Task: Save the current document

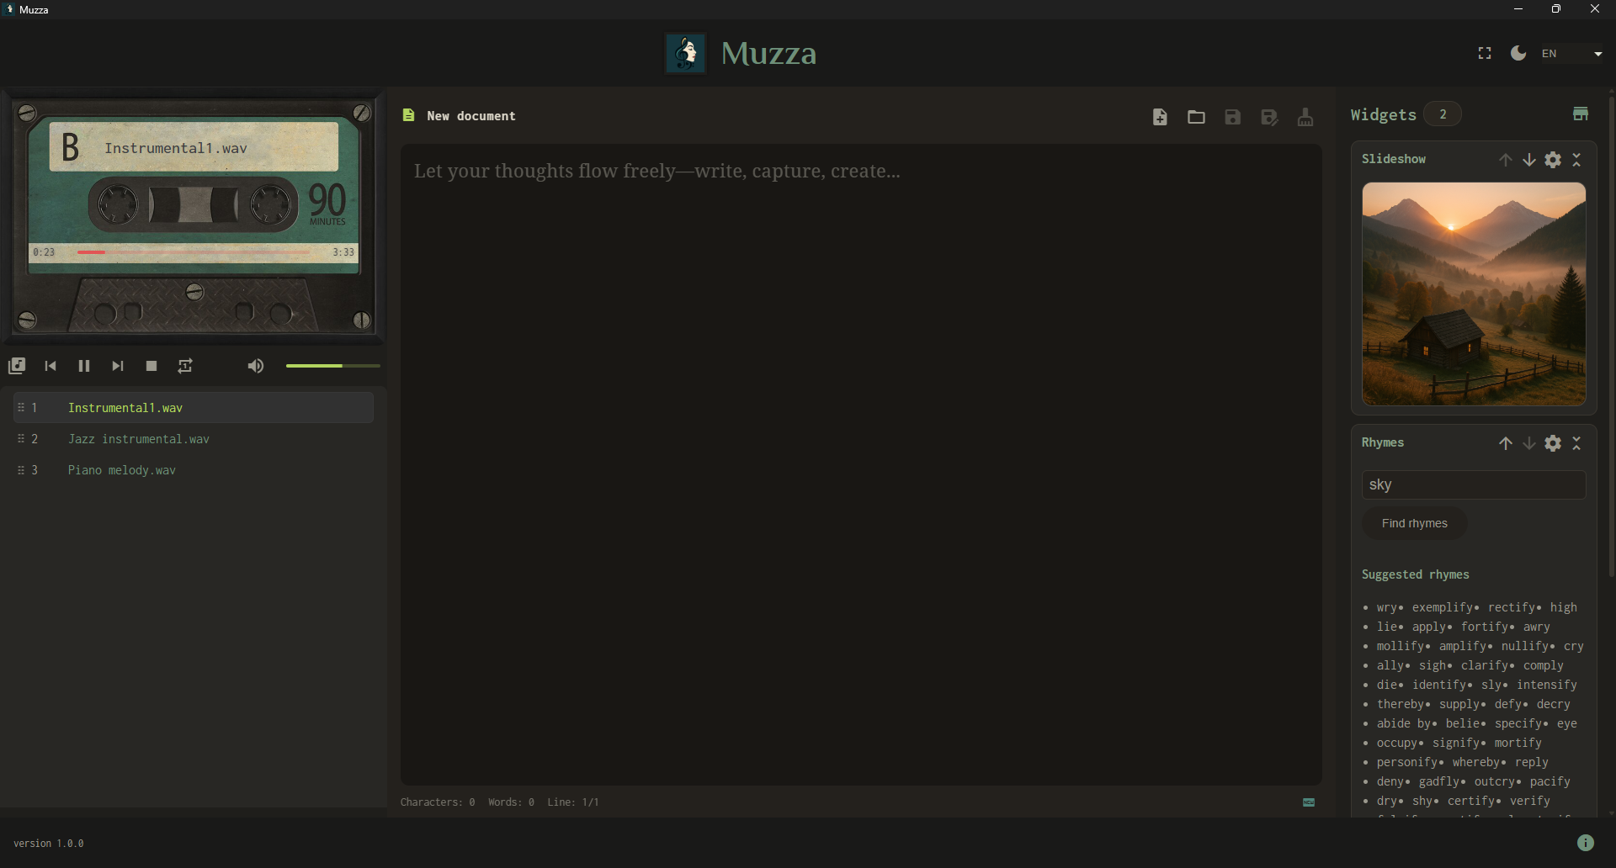Action: point(1232,117)
